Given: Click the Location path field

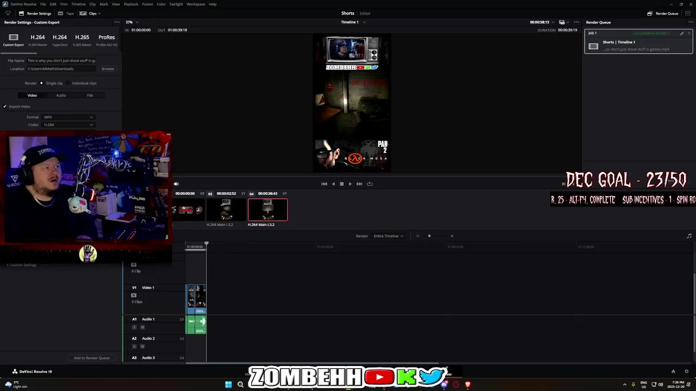Looking at the screenshot, I should pyautogui.click(x=61, y=68).
